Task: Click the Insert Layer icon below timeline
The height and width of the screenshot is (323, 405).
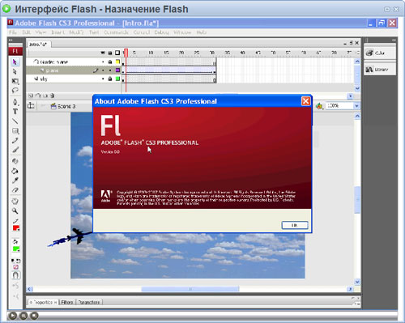Action: tap(30, 96)
